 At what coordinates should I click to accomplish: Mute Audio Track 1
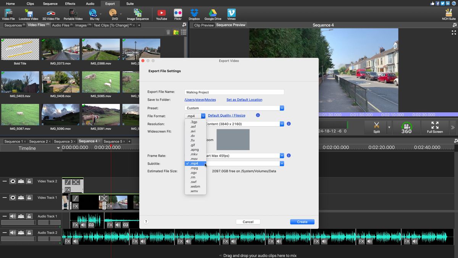click(12, 216)
